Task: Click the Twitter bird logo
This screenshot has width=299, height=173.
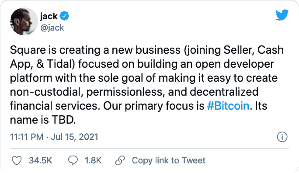Action: [282, 15]
